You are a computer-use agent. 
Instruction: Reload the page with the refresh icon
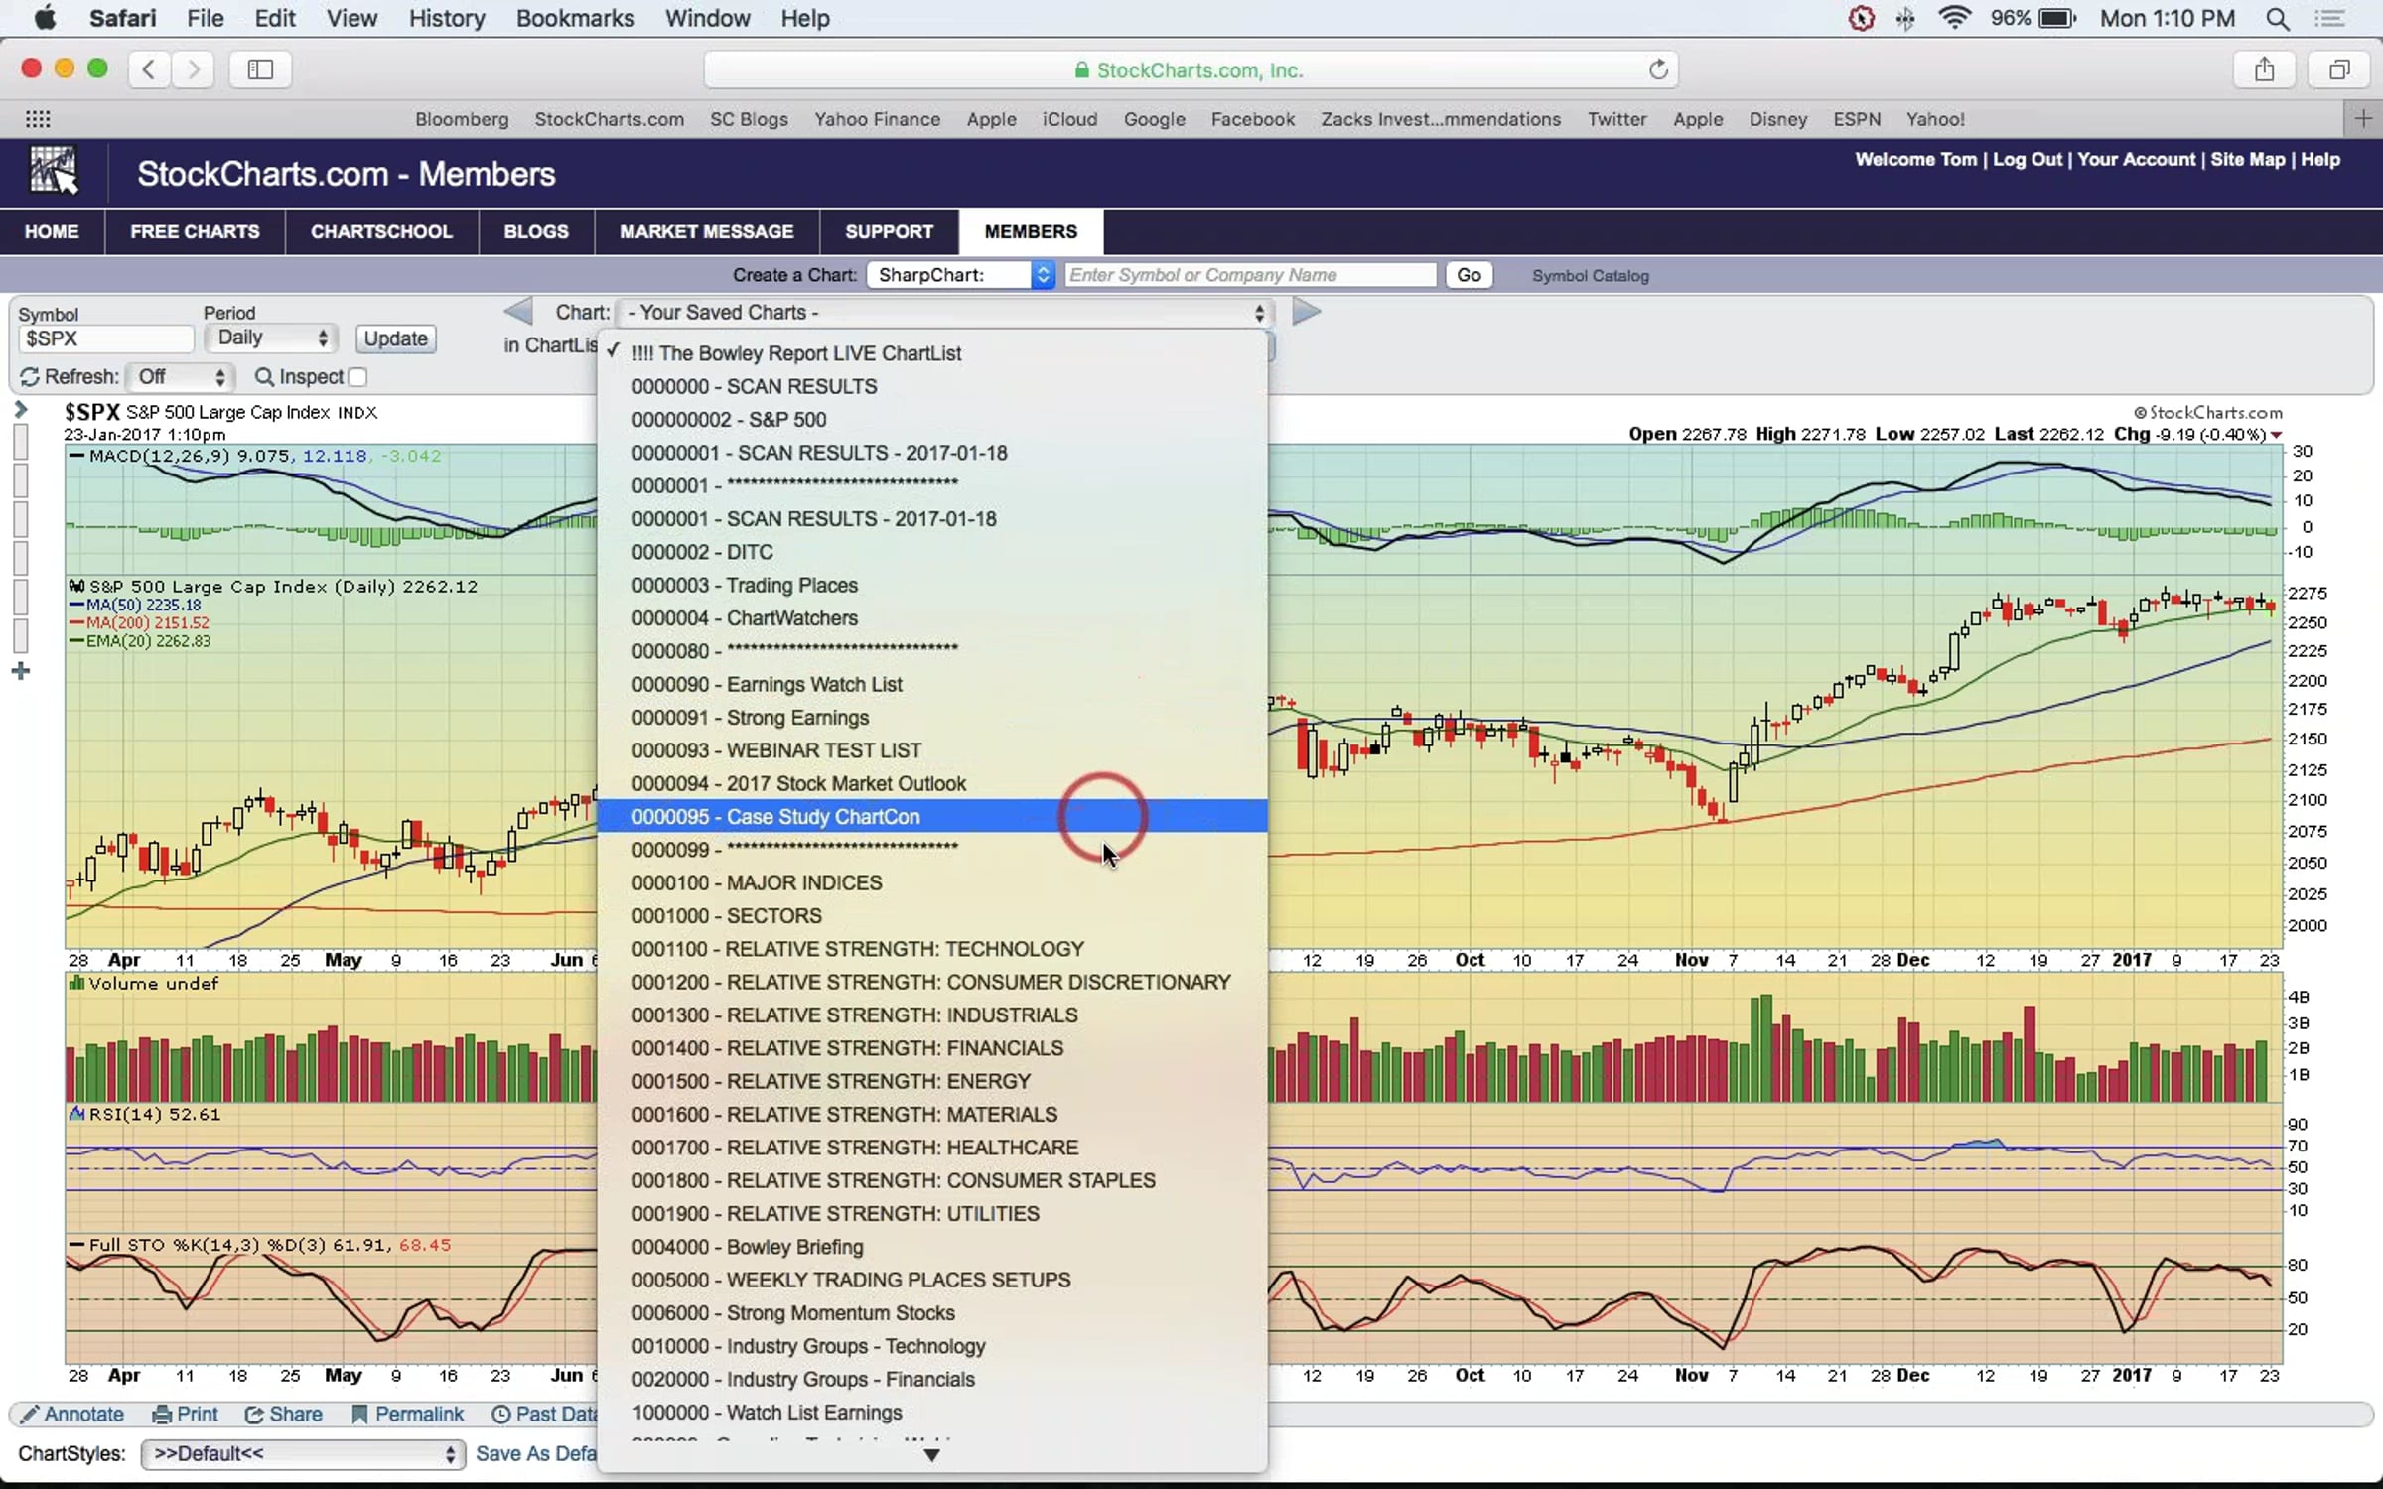1658,69
